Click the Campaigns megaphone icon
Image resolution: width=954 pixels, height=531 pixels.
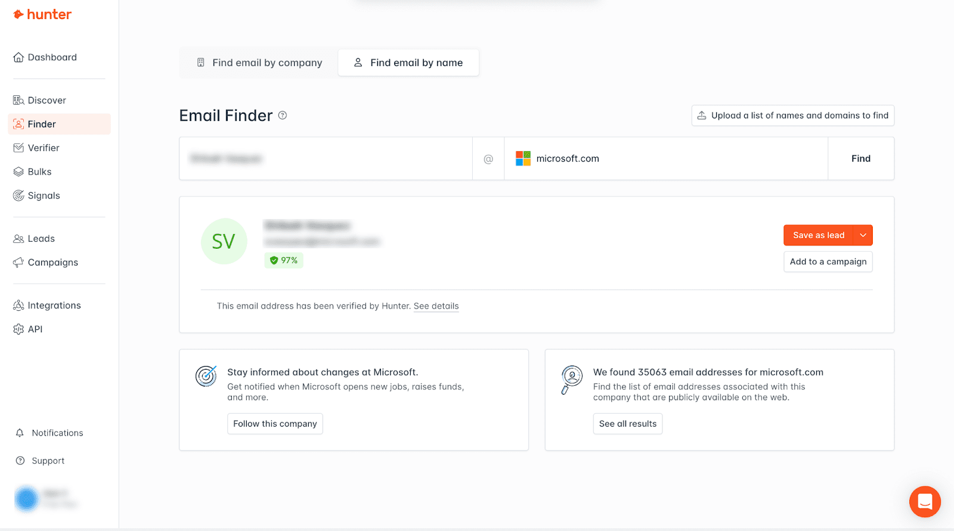point(18,263)
